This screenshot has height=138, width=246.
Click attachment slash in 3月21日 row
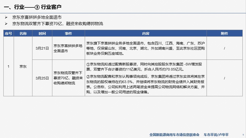coord(224,48)
